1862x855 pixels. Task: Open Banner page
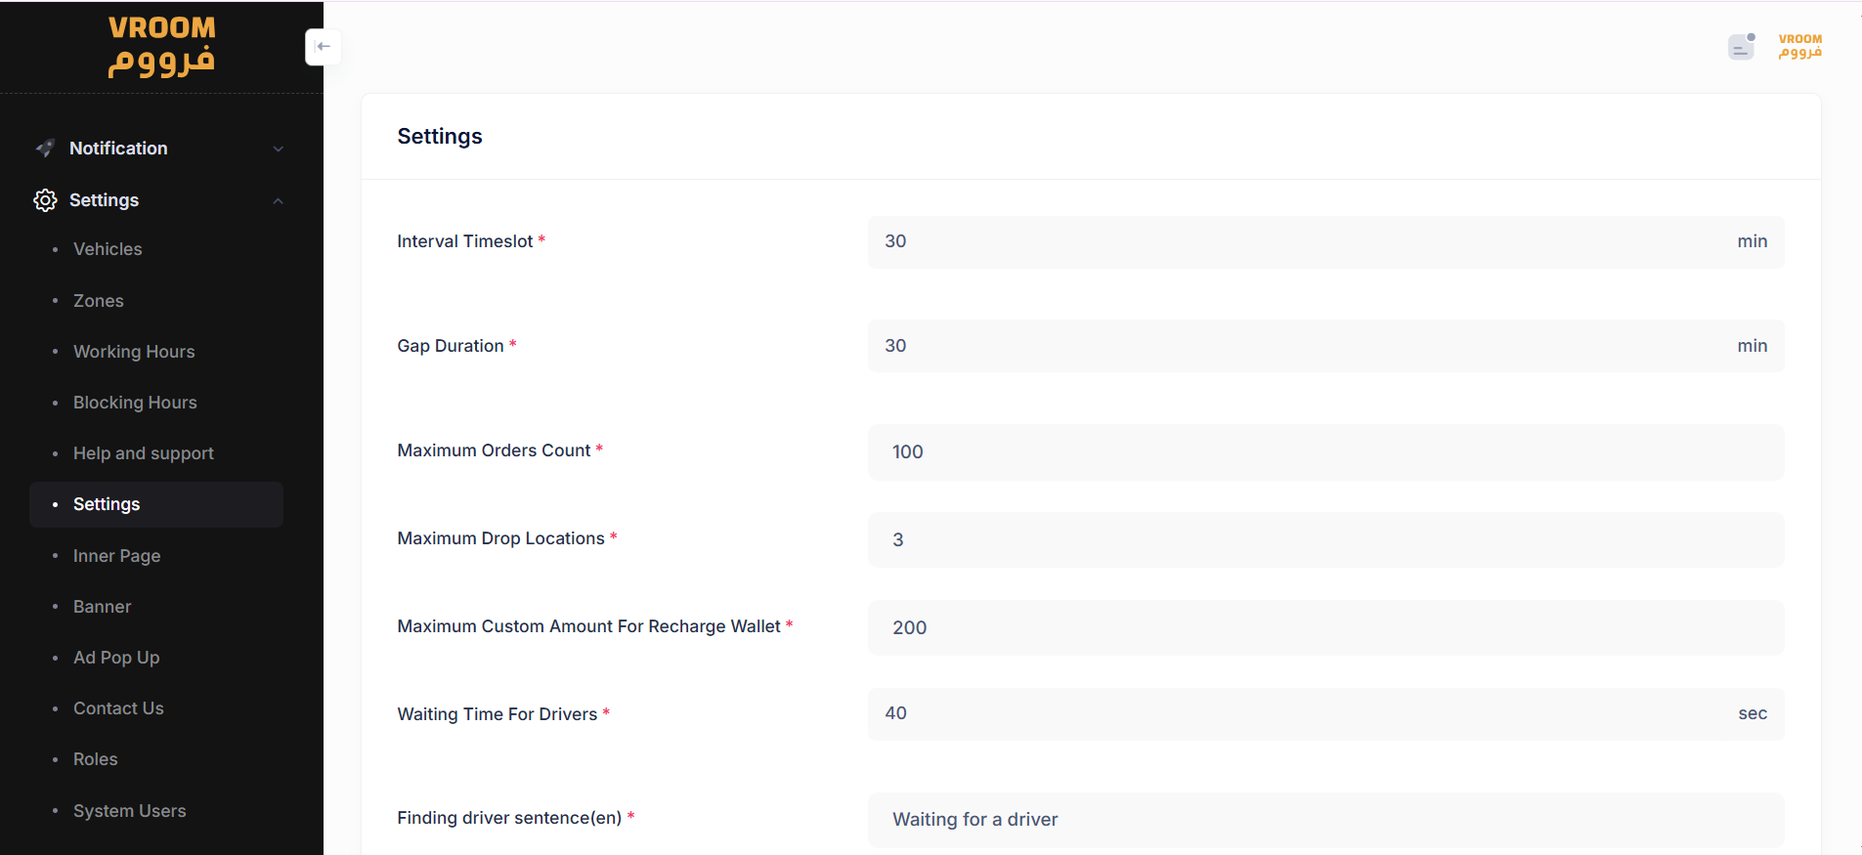[103, 607]
